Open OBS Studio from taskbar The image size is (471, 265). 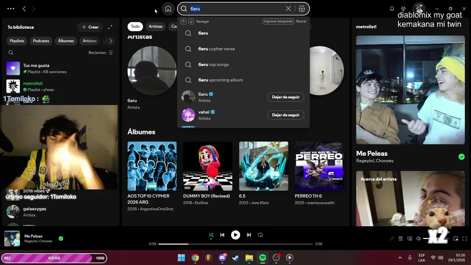276,258
